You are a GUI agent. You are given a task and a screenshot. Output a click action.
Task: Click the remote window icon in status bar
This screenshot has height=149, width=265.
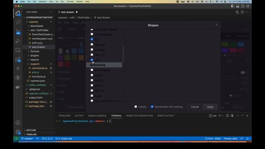(x=17, y=139)
